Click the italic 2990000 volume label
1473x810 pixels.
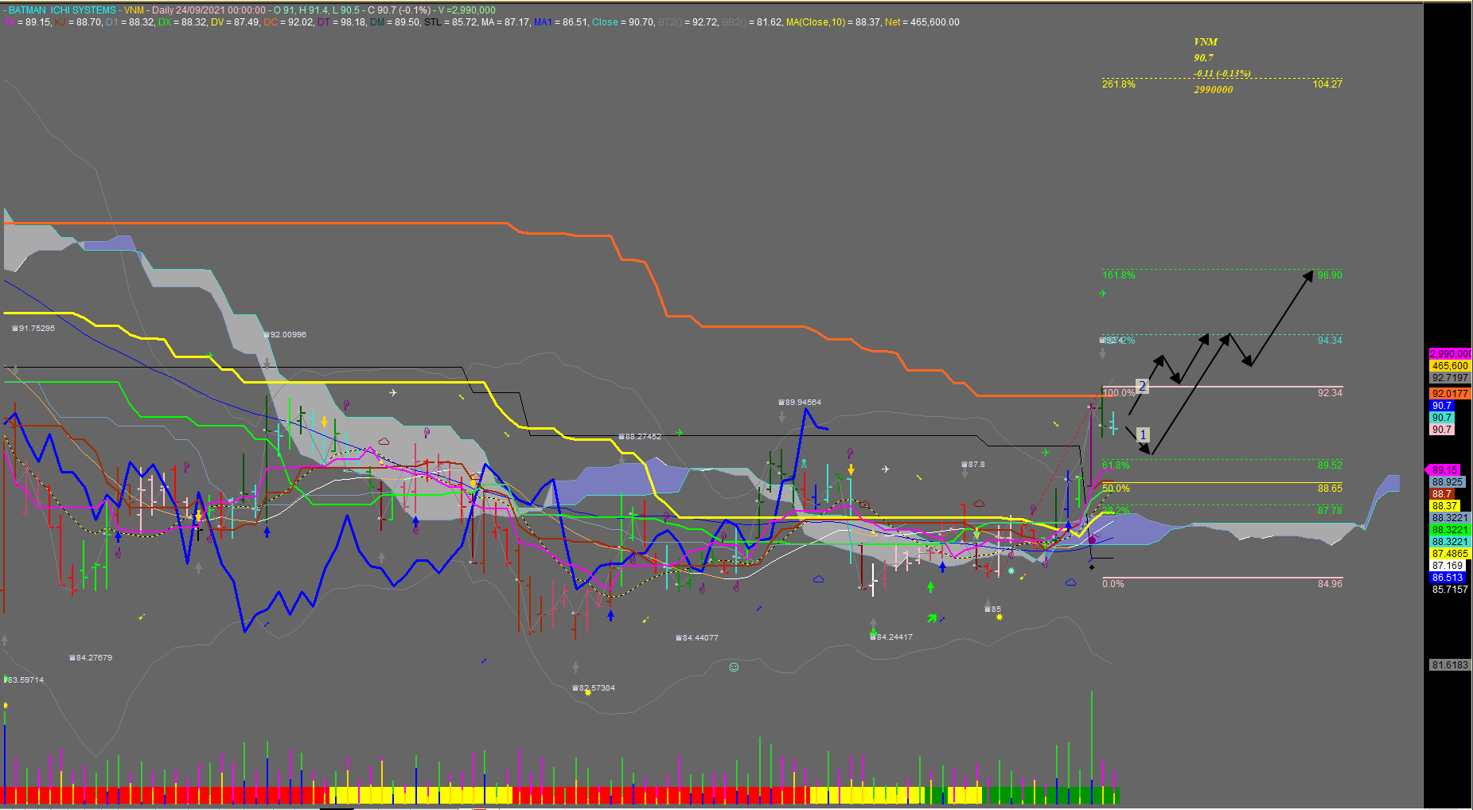coord(1214,89)
